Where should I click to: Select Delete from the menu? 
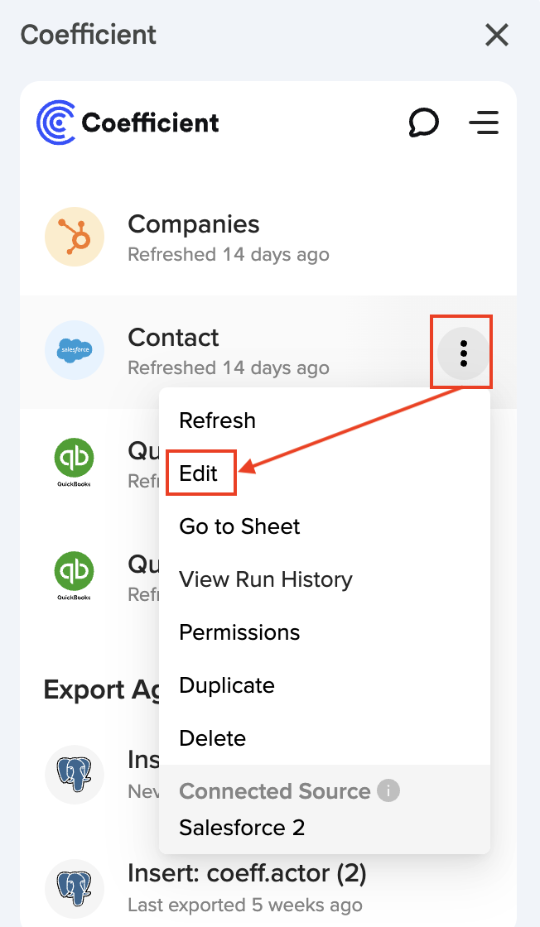212,738
